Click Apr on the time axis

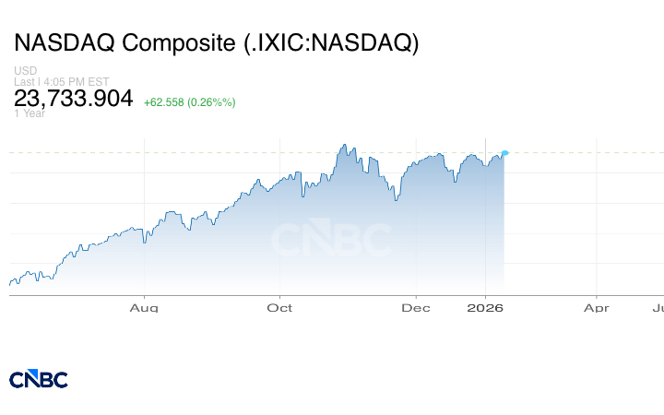tap(597, 308)
